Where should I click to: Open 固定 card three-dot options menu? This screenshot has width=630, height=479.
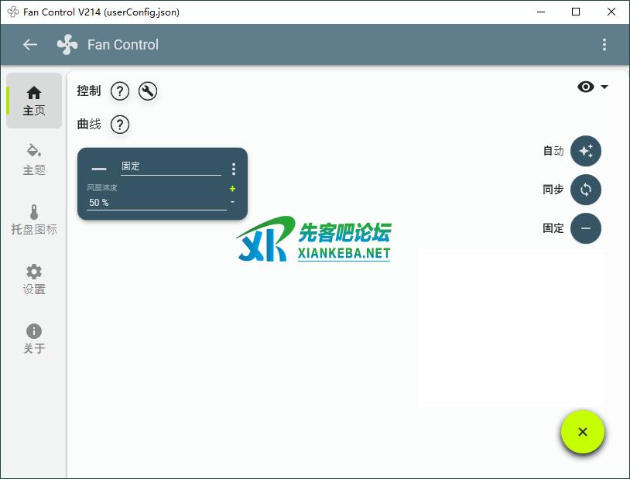click(x=234, y=169)
